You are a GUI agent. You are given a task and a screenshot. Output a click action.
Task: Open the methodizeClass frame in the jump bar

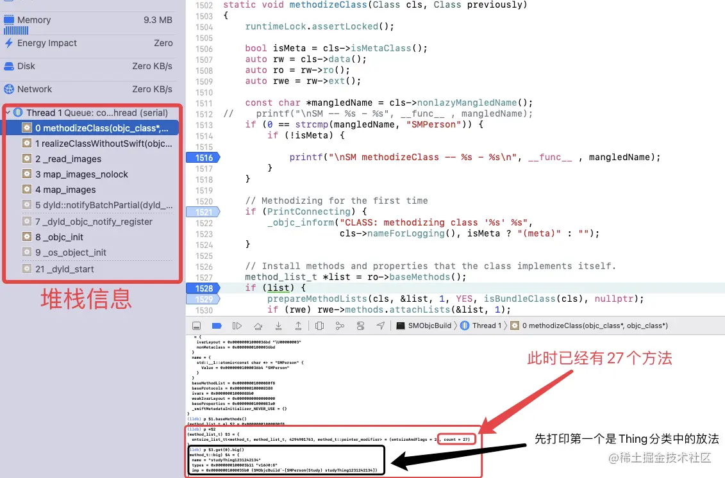coord(589,326)
